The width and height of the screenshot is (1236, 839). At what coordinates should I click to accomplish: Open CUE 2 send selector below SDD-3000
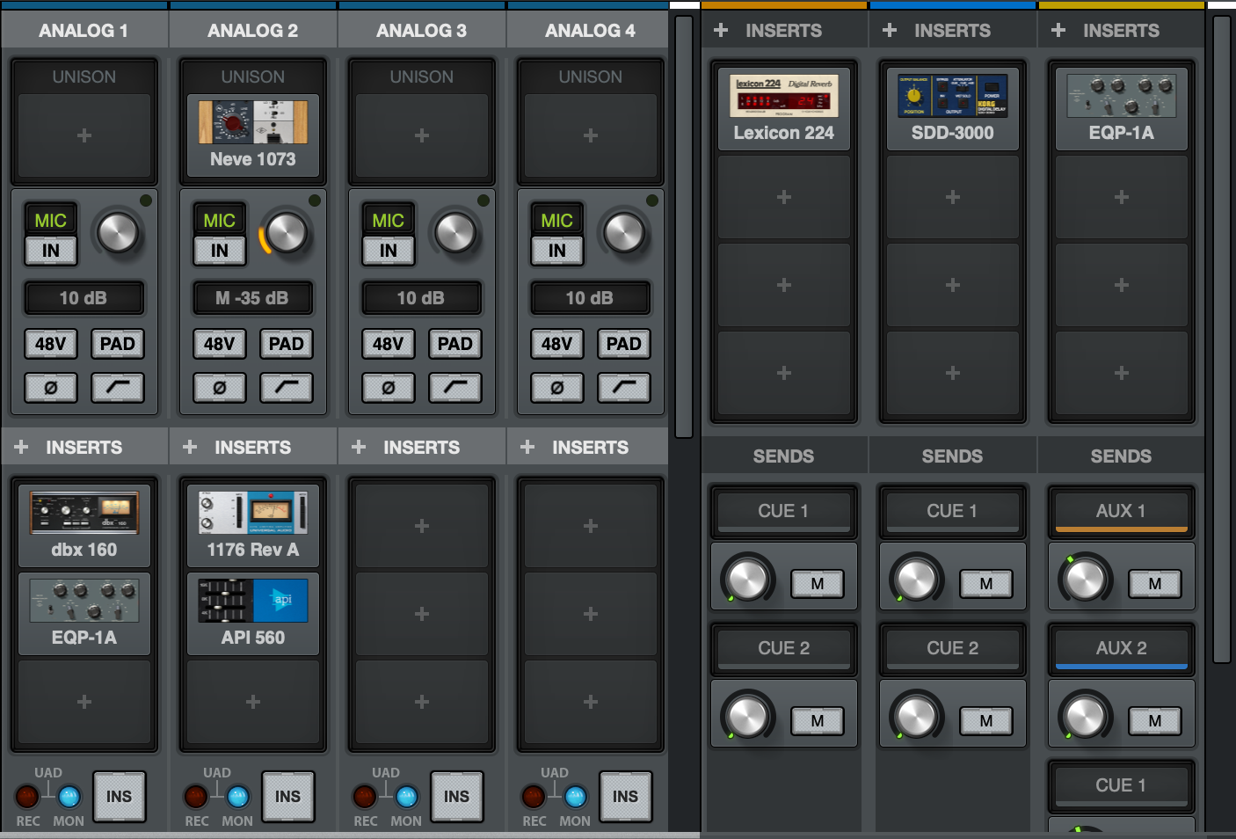click(953, 648)
